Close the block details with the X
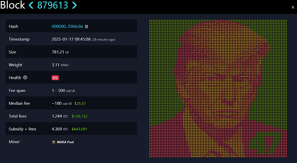 point(293,7)
